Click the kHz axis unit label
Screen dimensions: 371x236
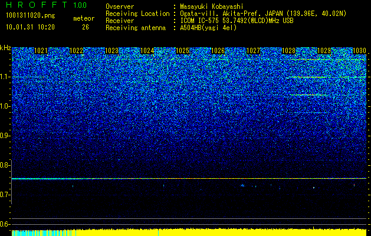click(5, 48)
